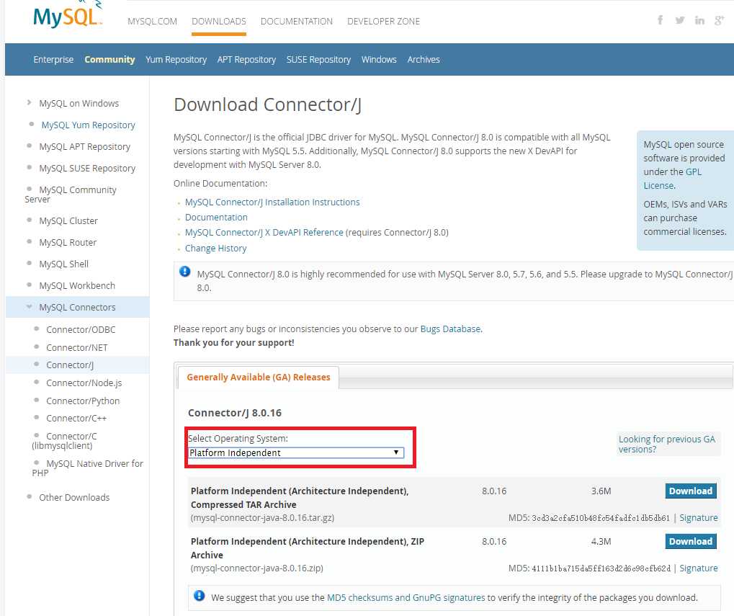Open MySQL Workbench in sidebar

click(x=77, y=285)
